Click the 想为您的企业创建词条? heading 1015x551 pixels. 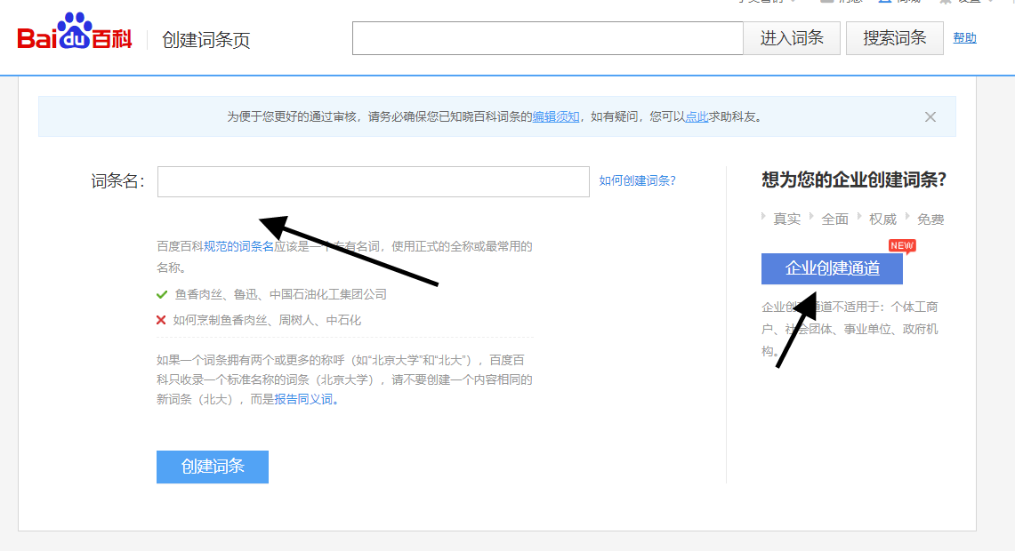coord(854,180)
